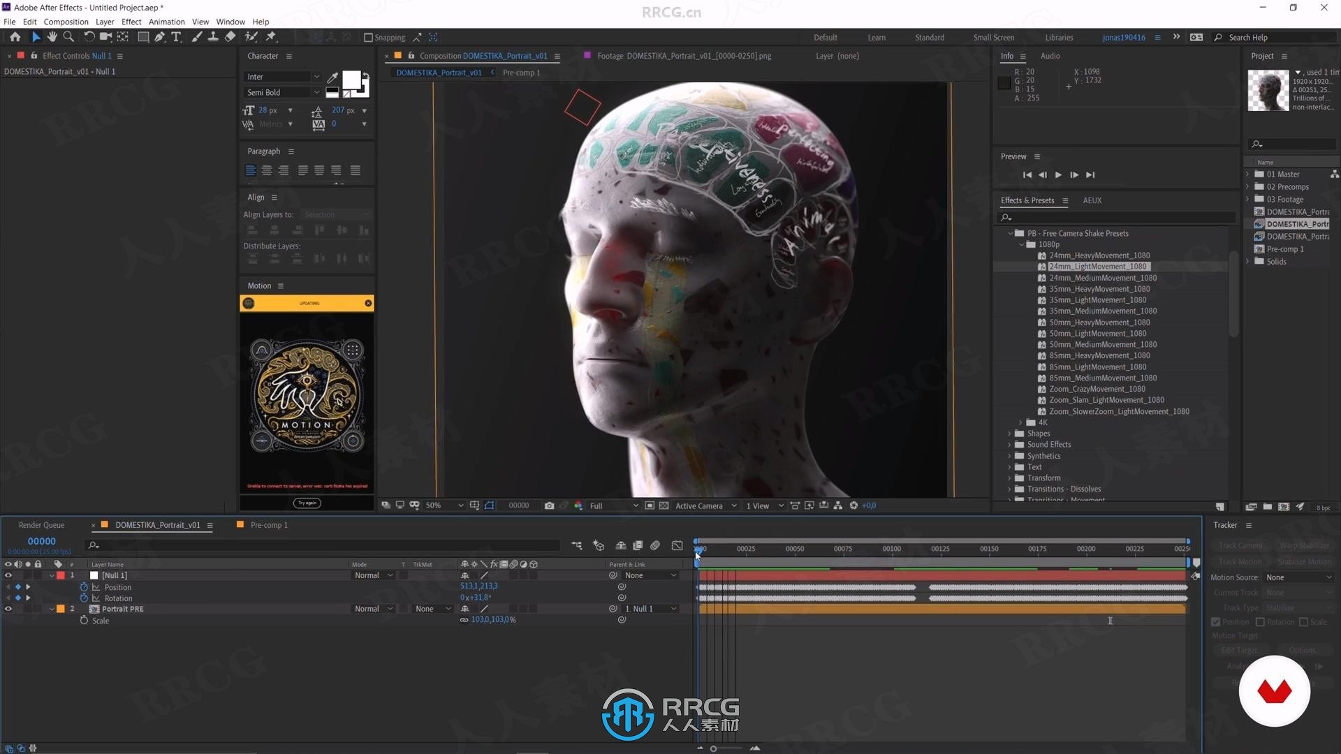Viewport: 1341px width, 754px height.
Task: Select the Rotation tool
Action: (89, 37)
